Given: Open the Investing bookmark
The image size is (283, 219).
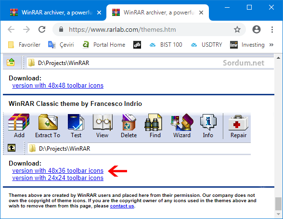Looking at the screenshot, I should pyautogui.click(x=247, y=45).
